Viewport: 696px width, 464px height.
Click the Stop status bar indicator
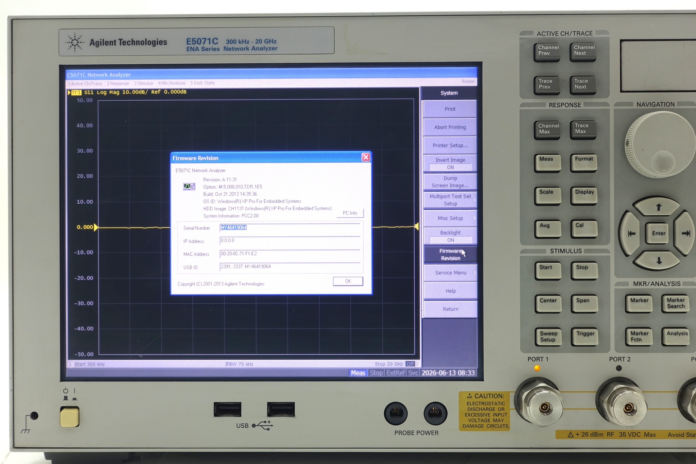pyautogui.click(x=376, y=373)
